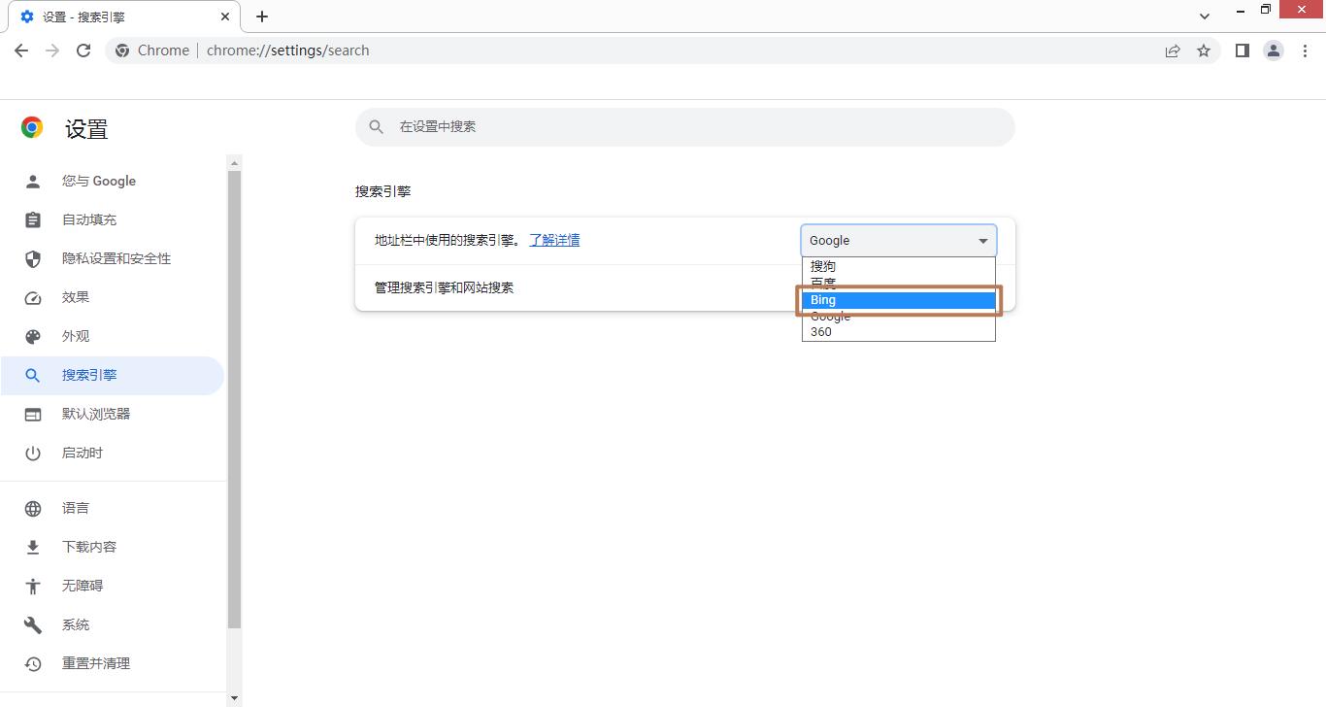Click the 了解详情 link
This screenshot has height=707, width=1326.
(554, 240)
